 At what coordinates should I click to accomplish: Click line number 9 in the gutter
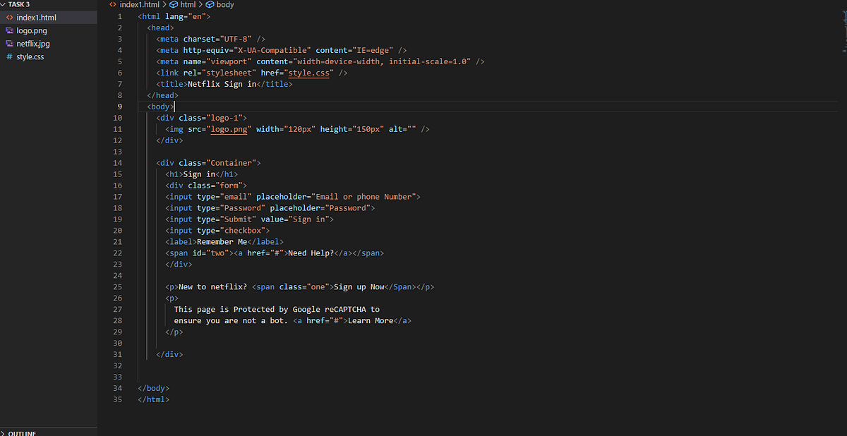[x=120, y=107]
